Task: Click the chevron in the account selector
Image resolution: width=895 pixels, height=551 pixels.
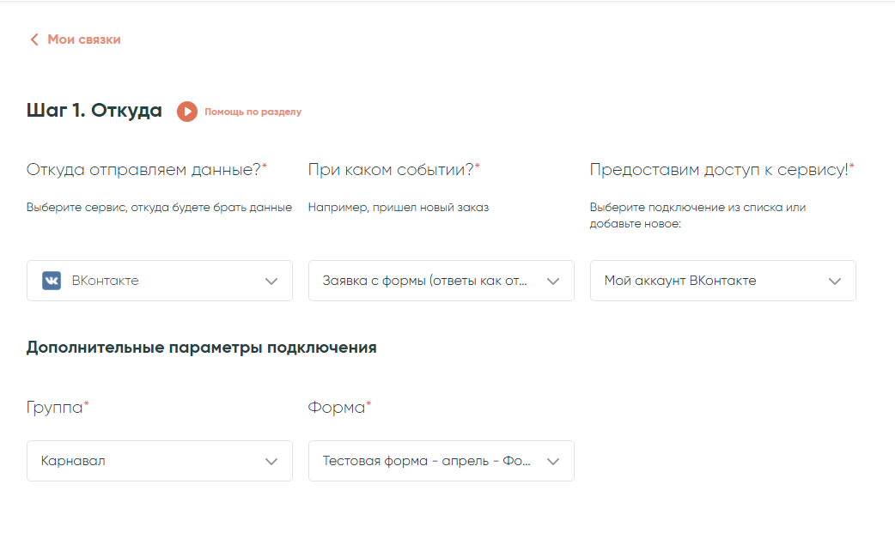Action: point(835,281)
